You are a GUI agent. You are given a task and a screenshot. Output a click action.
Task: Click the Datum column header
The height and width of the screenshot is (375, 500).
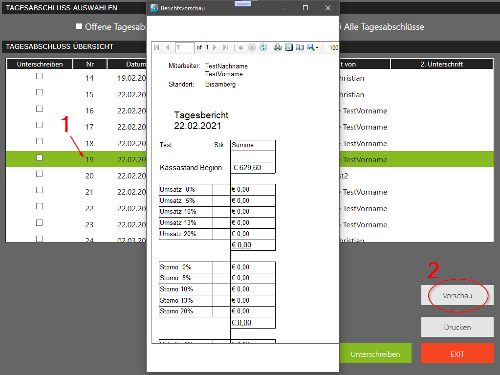(127, 64)
